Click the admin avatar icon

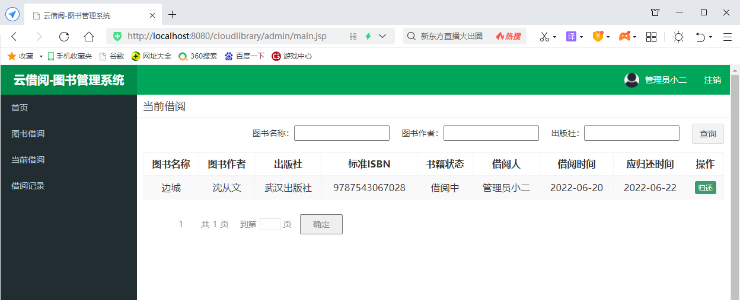pos(631,80)
